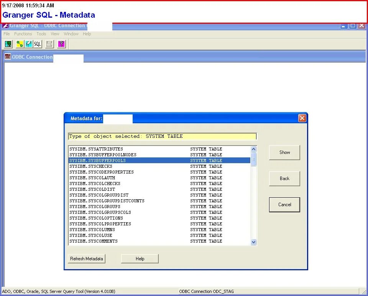Click the cyan chart toolbar icon
368x296 pixels.
pyautogui.click(x=28, y=44)
